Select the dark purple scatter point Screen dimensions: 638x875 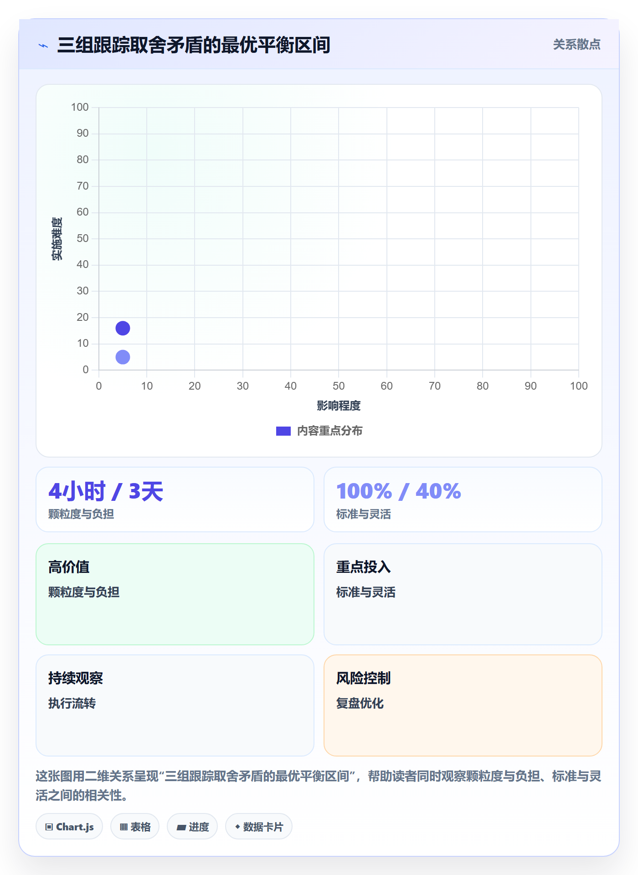click(x=123, y=328)
